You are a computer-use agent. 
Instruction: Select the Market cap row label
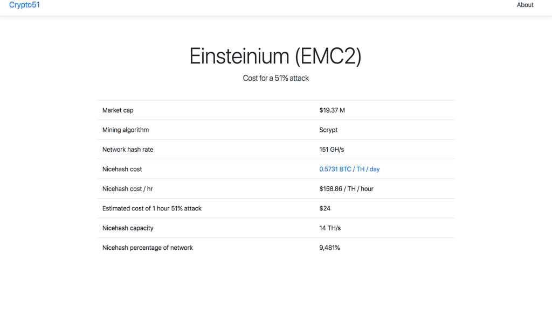[x=118, y=110]
